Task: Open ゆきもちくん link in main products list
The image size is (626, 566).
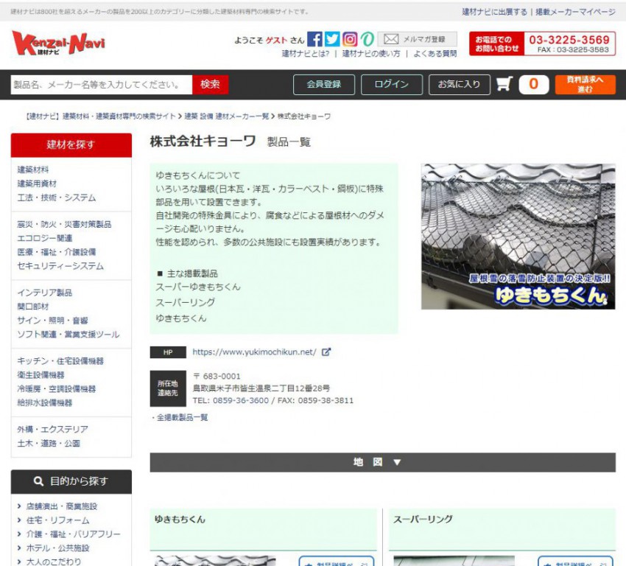Action: [181, 318]
